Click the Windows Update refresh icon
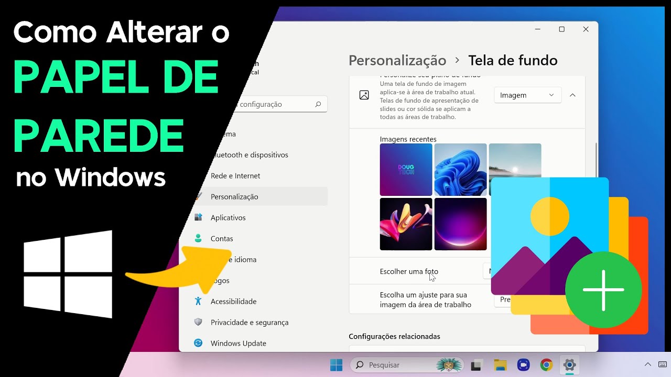The height and width of the screenshot is (377, 671). click(198, 343)
